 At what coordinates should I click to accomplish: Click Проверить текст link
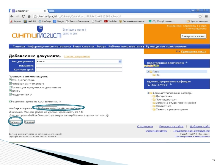tap(194, 51)
